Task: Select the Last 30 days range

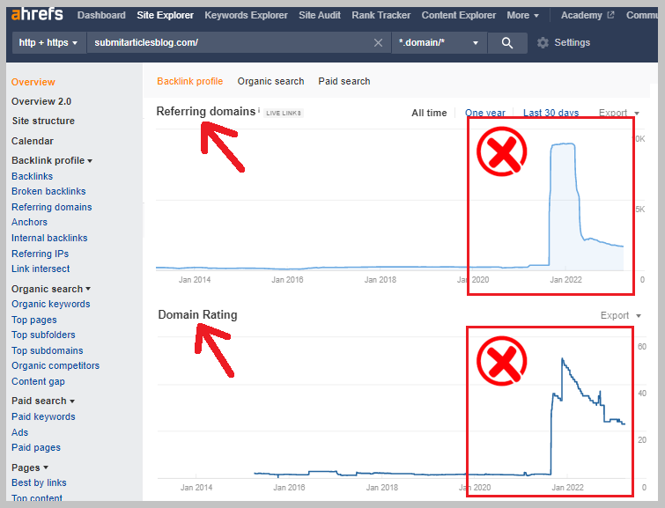Action: coord(550,113)
